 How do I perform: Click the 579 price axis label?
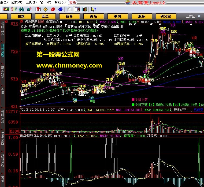coord(14,79)
